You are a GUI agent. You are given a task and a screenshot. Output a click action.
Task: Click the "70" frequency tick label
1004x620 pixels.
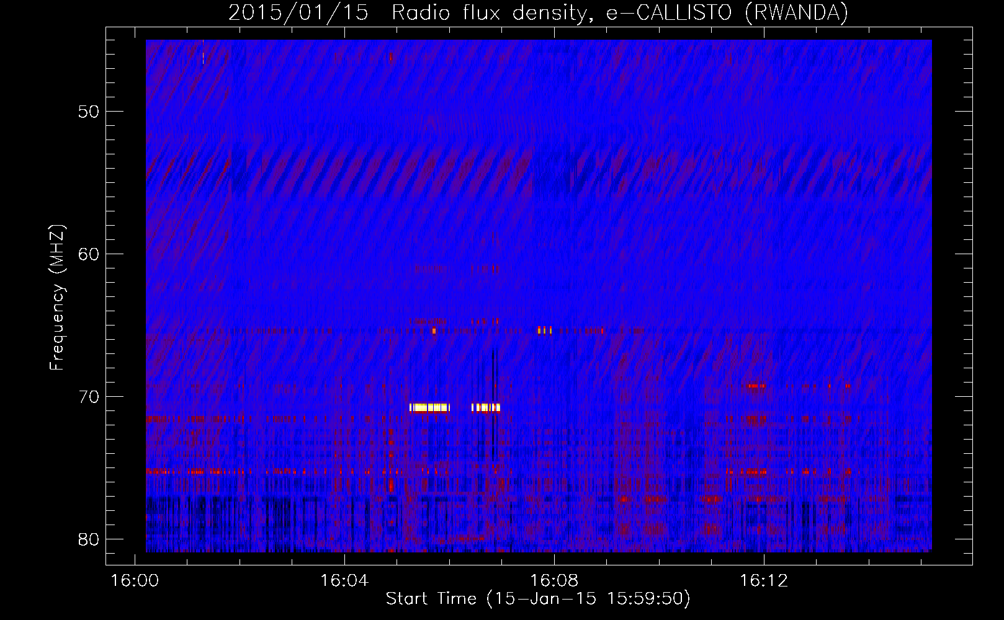click(x=89, y=397)
